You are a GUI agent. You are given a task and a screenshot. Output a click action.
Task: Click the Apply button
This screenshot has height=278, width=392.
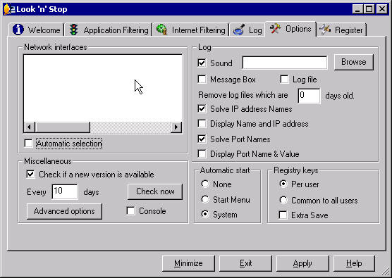302,263
